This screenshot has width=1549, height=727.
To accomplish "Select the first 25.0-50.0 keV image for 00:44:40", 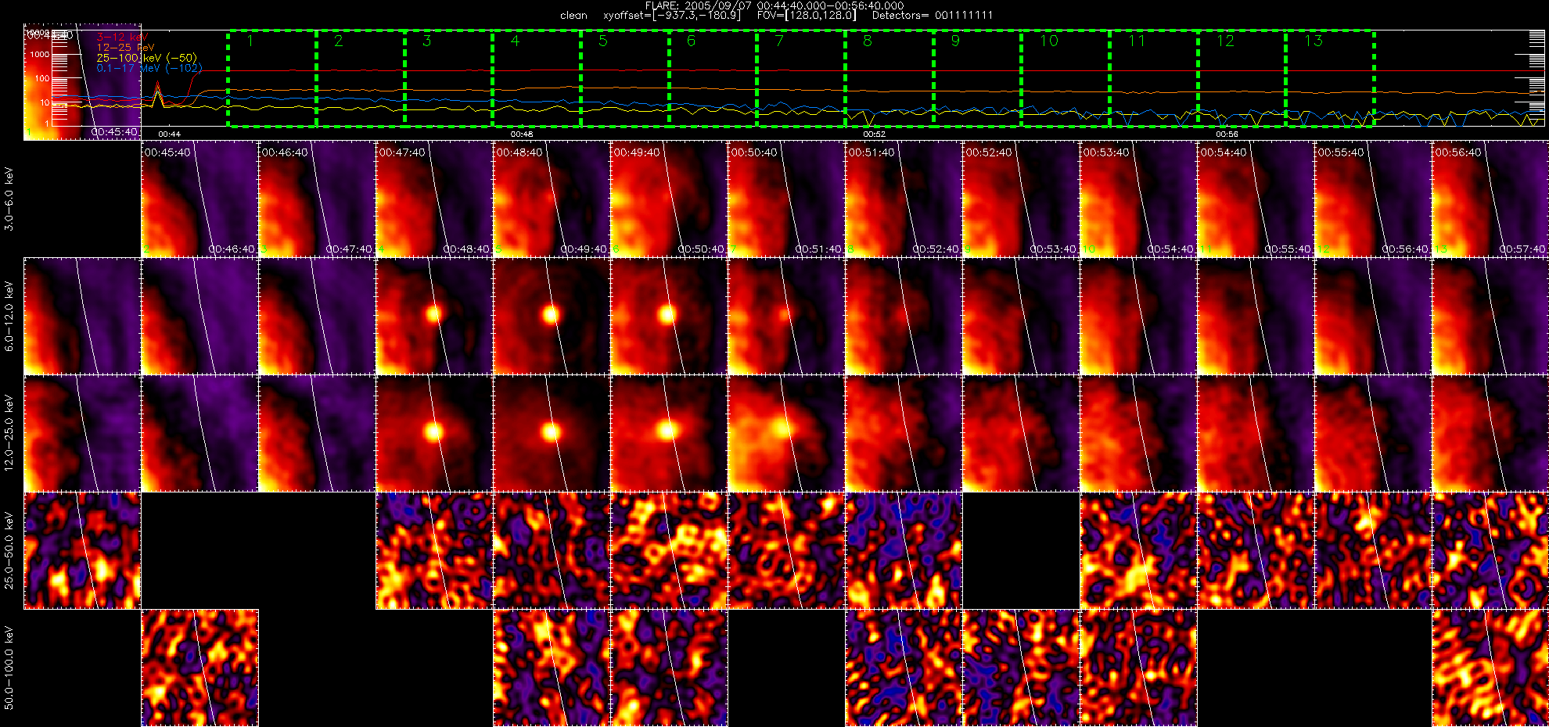I will tap(82, 551).
